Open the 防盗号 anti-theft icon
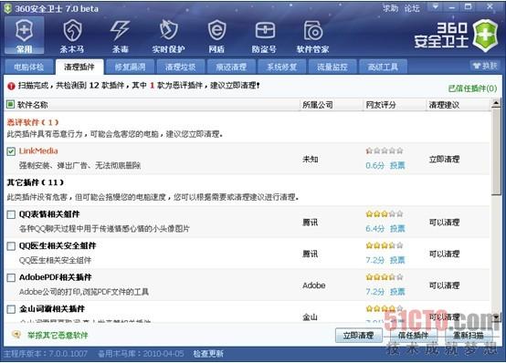506x363 pixels. 264,36
